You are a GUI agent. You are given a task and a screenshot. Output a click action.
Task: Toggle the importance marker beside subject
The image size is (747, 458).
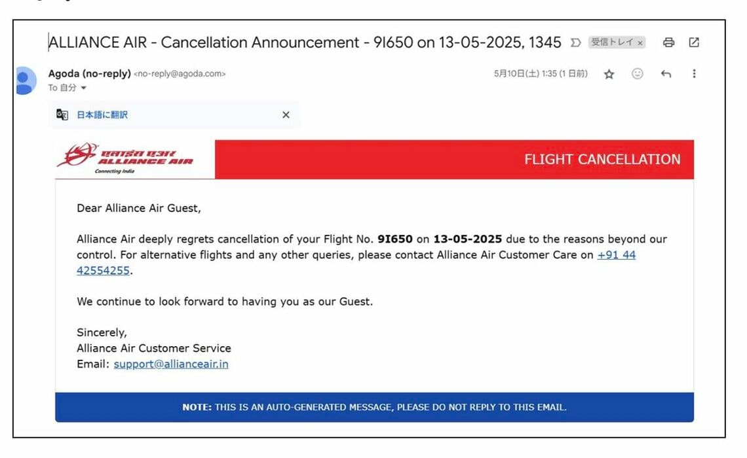(x=575, y=43)
